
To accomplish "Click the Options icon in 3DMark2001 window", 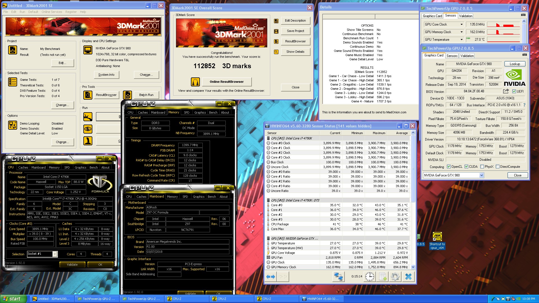I will click(x=12, y=125).
